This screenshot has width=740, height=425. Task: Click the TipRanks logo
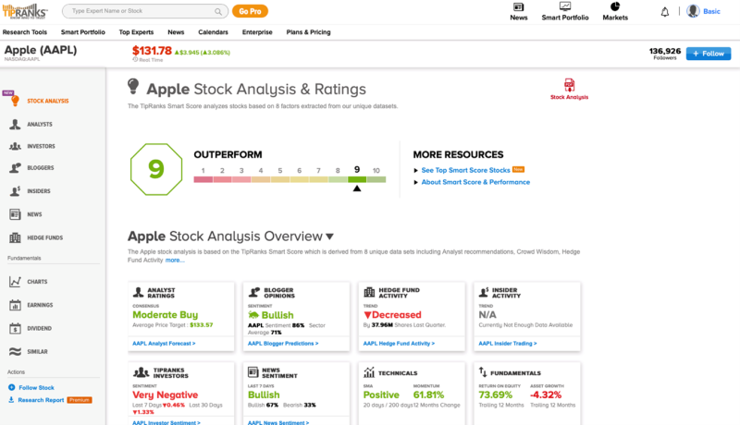click(x=25, y=11)
